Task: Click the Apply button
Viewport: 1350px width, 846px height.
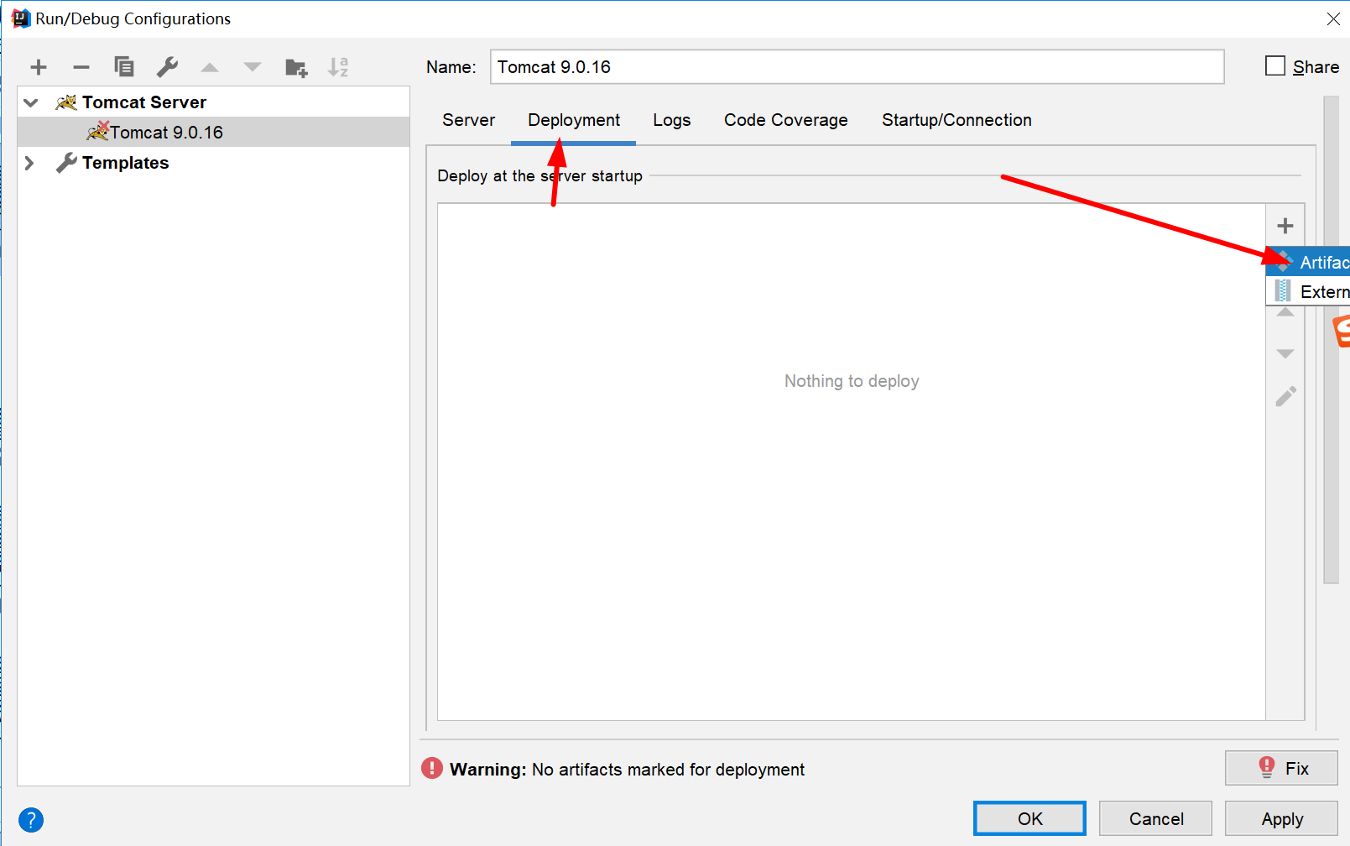Action: click(x=1281, y=818)
